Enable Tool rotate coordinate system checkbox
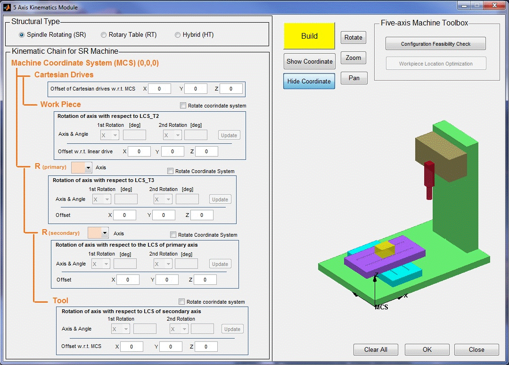The width and height of the screenshot is (509, 365). [182, 301]
